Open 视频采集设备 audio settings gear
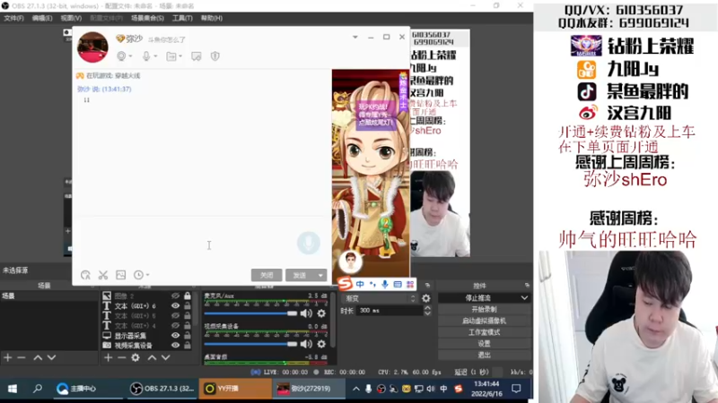 (x=321, y=344)
